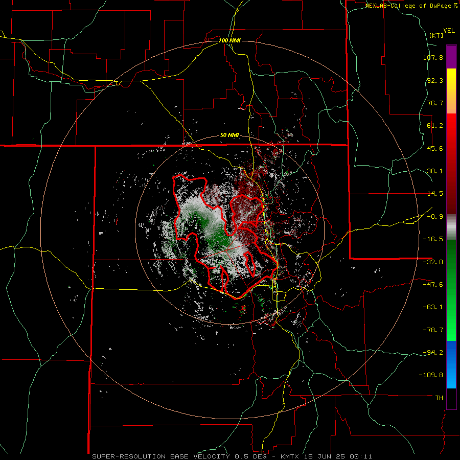This screenshot has width=460, height=460.
Task: Click the -109.8 scale value
Action: point(431,375)
